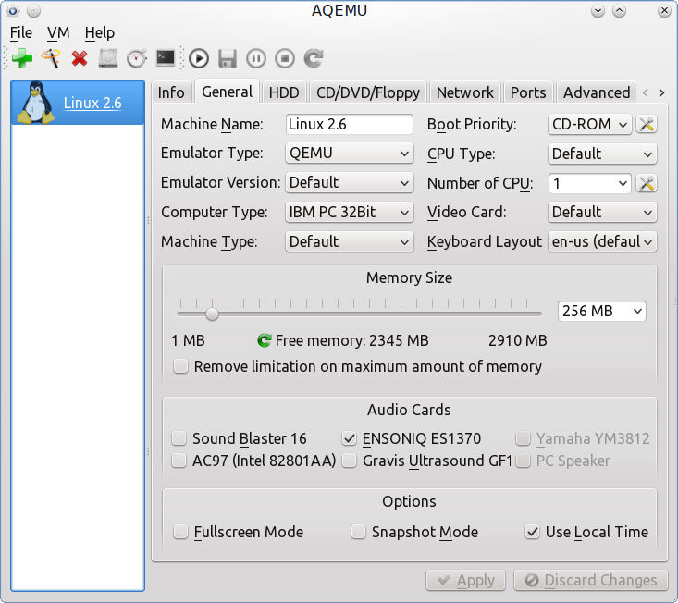Open the terminal monitor icon

point(166,57)
